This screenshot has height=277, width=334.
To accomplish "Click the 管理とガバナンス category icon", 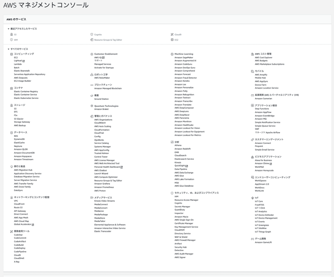I will 92,116.
